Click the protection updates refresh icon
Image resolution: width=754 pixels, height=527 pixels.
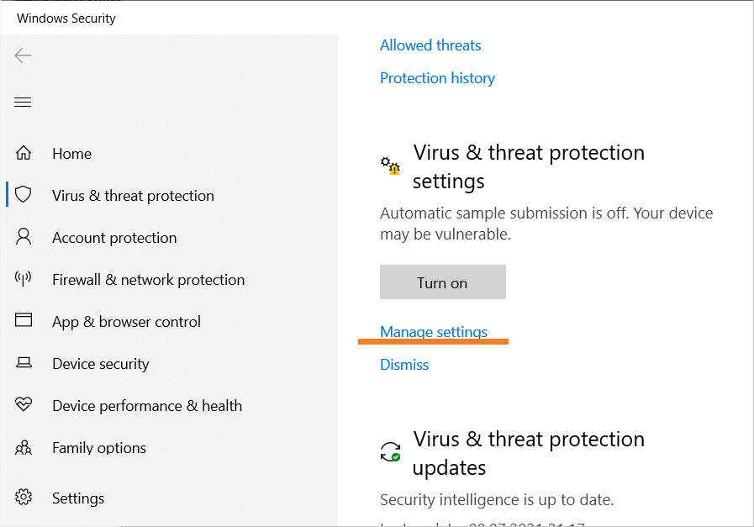click(x=390, y=452)
